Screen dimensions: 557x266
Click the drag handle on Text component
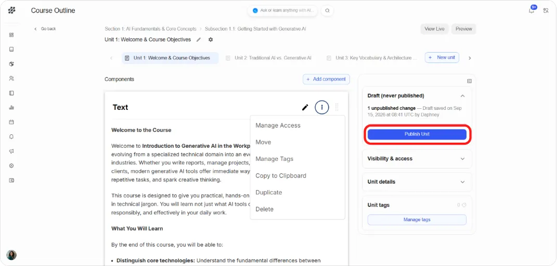tap(337, 107)
